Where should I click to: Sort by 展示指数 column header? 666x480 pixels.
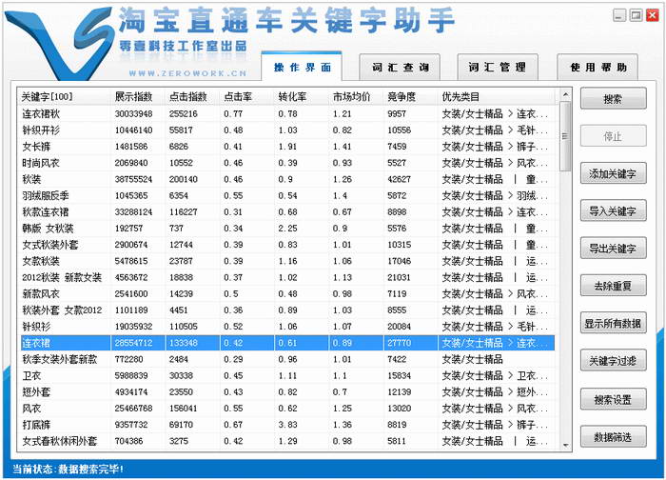coord(138,96)
